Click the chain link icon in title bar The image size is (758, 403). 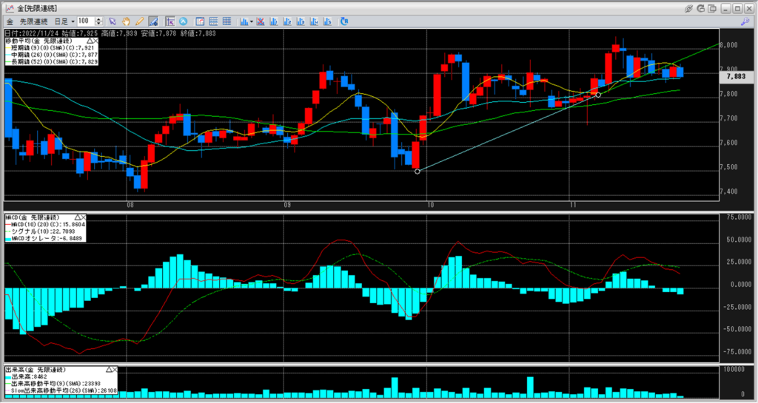(x=689, y=8)
